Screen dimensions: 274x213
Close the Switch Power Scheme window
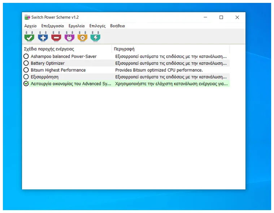coord(237,17)
